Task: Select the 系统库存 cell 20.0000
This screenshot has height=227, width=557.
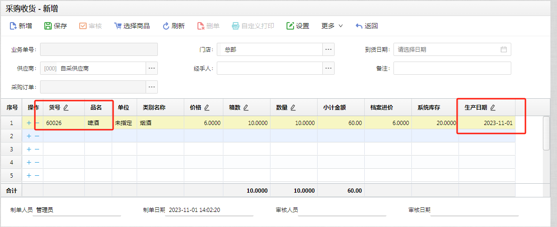Action: tap(435, 123)
